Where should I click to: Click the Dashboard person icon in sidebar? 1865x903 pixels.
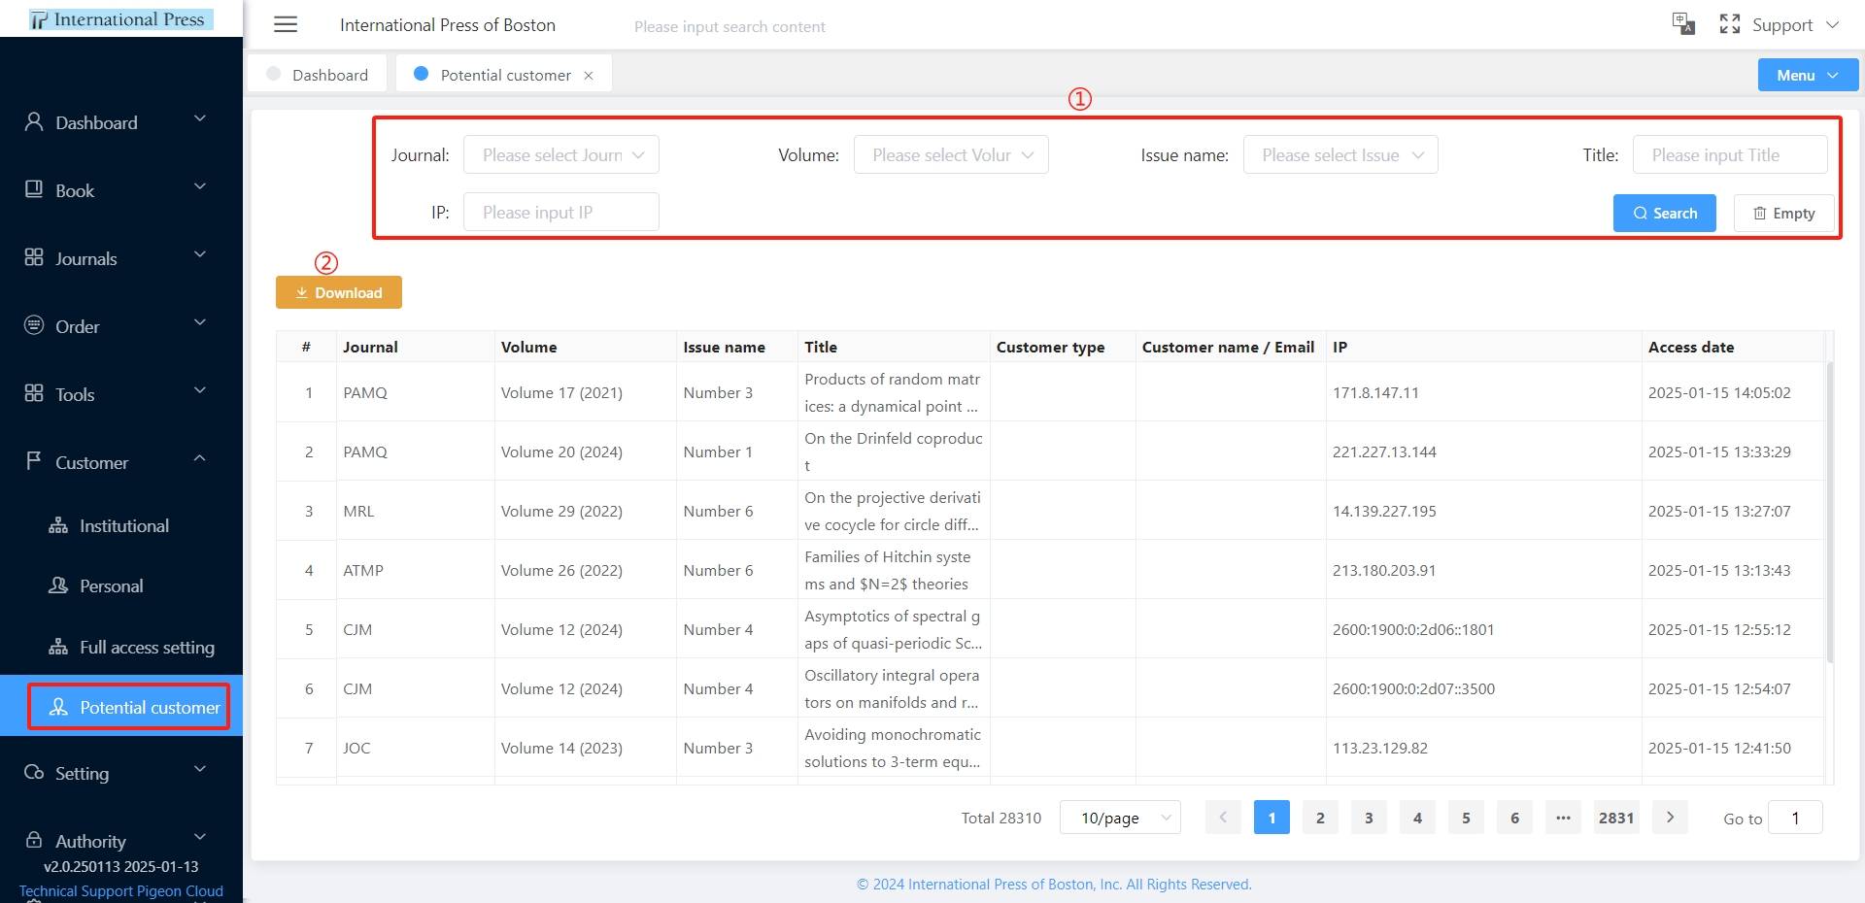click(x=34, y=121)
